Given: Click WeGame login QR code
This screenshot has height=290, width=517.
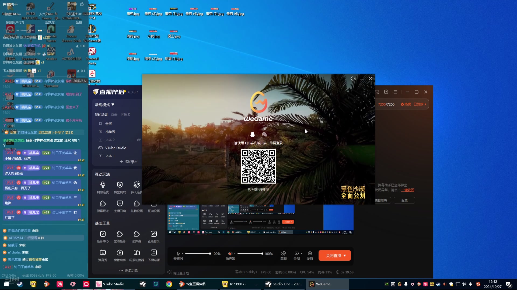Looking at the screenshot, I should coord(258,166).
